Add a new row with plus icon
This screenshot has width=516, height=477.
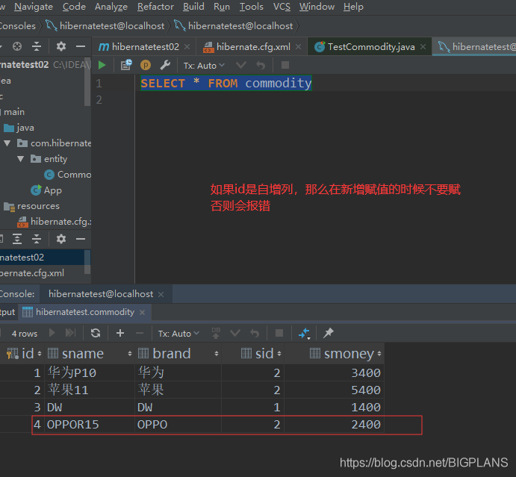click(x=120, y=333)
